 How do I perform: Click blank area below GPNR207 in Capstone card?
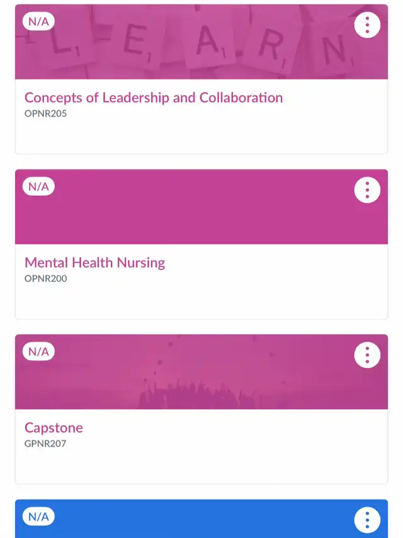[201, 466]
